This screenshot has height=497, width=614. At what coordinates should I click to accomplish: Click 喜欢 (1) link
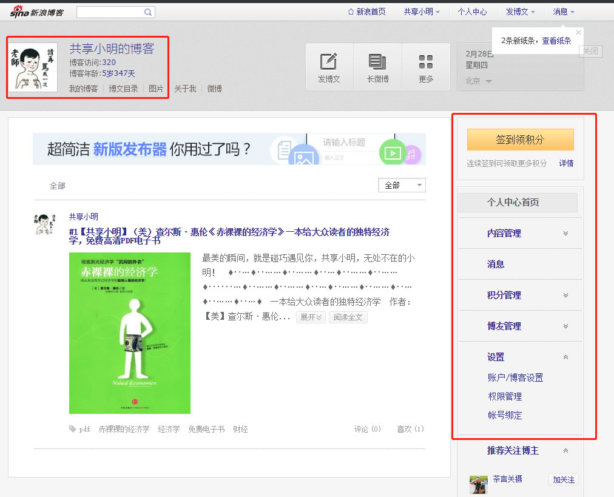pyautogui.click(x=410, y=429)
